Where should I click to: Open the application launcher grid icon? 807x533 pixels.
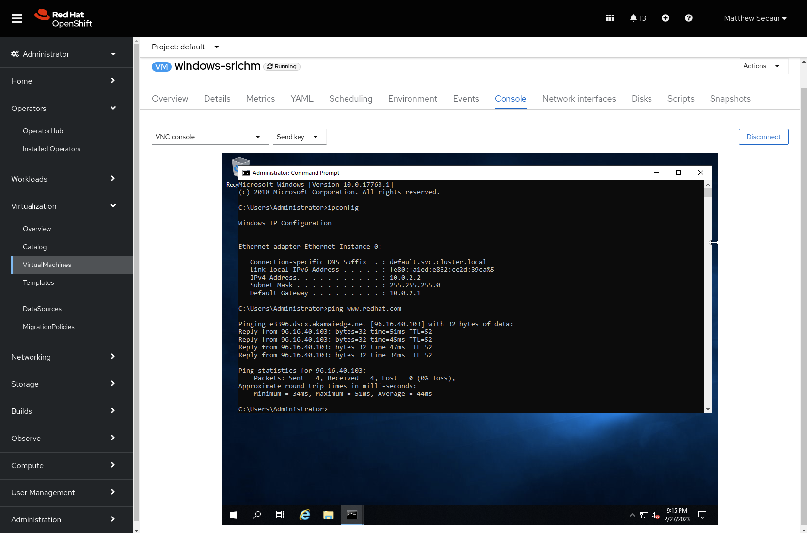(x=610, y=18)
